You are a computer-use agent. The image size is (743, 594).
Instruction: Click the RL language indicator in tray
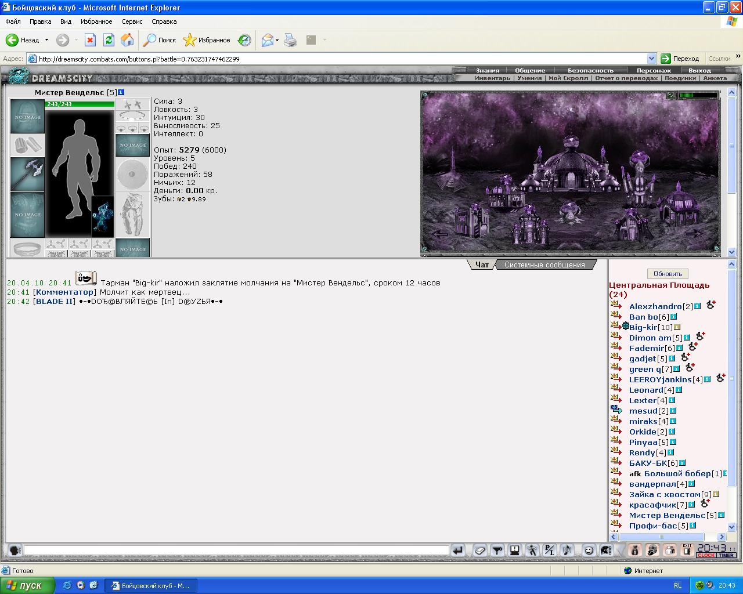click(x=678, y=586)
